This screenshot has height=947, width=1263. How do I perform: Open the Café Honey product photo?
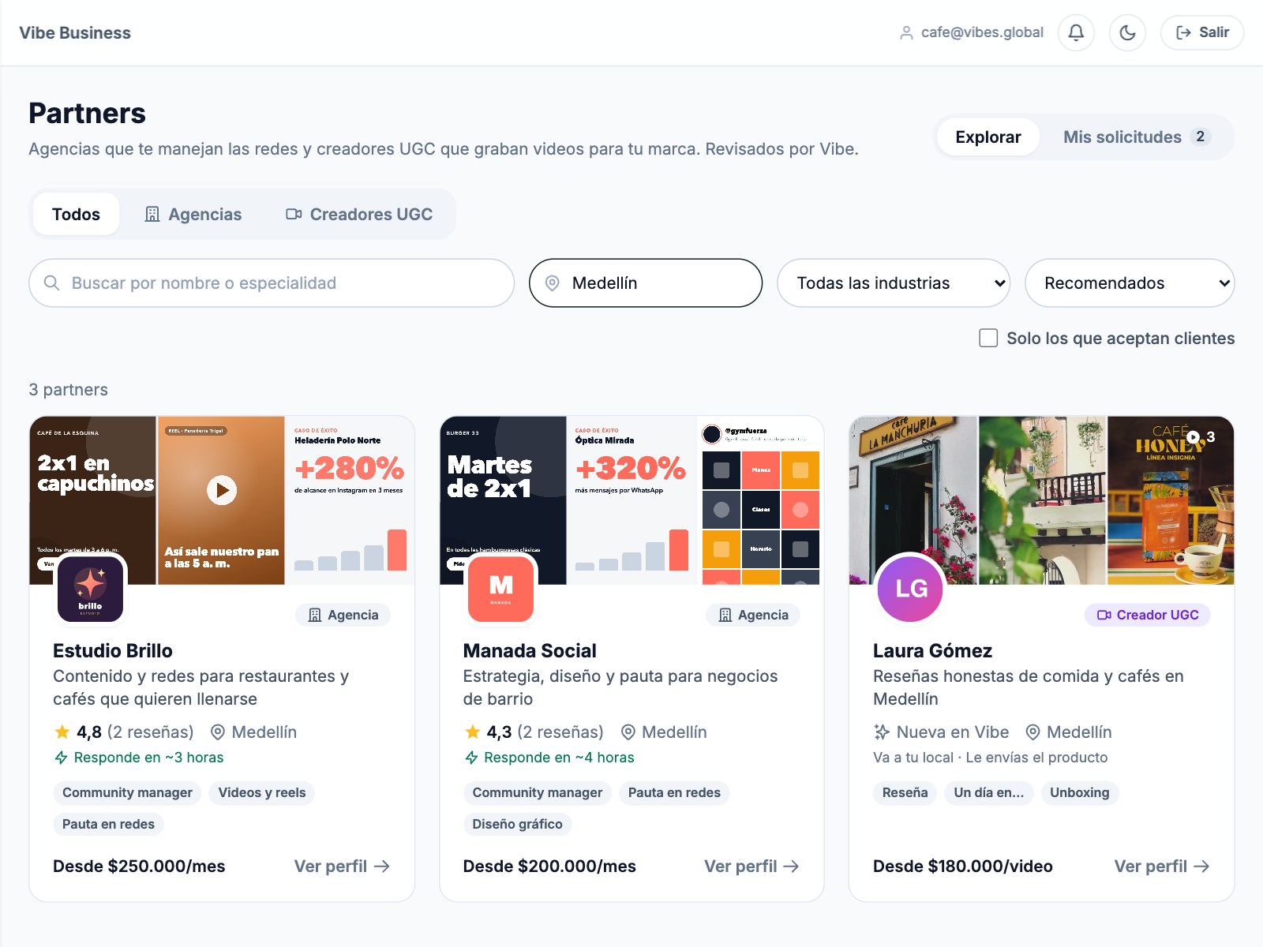(x=1171, y=500)
